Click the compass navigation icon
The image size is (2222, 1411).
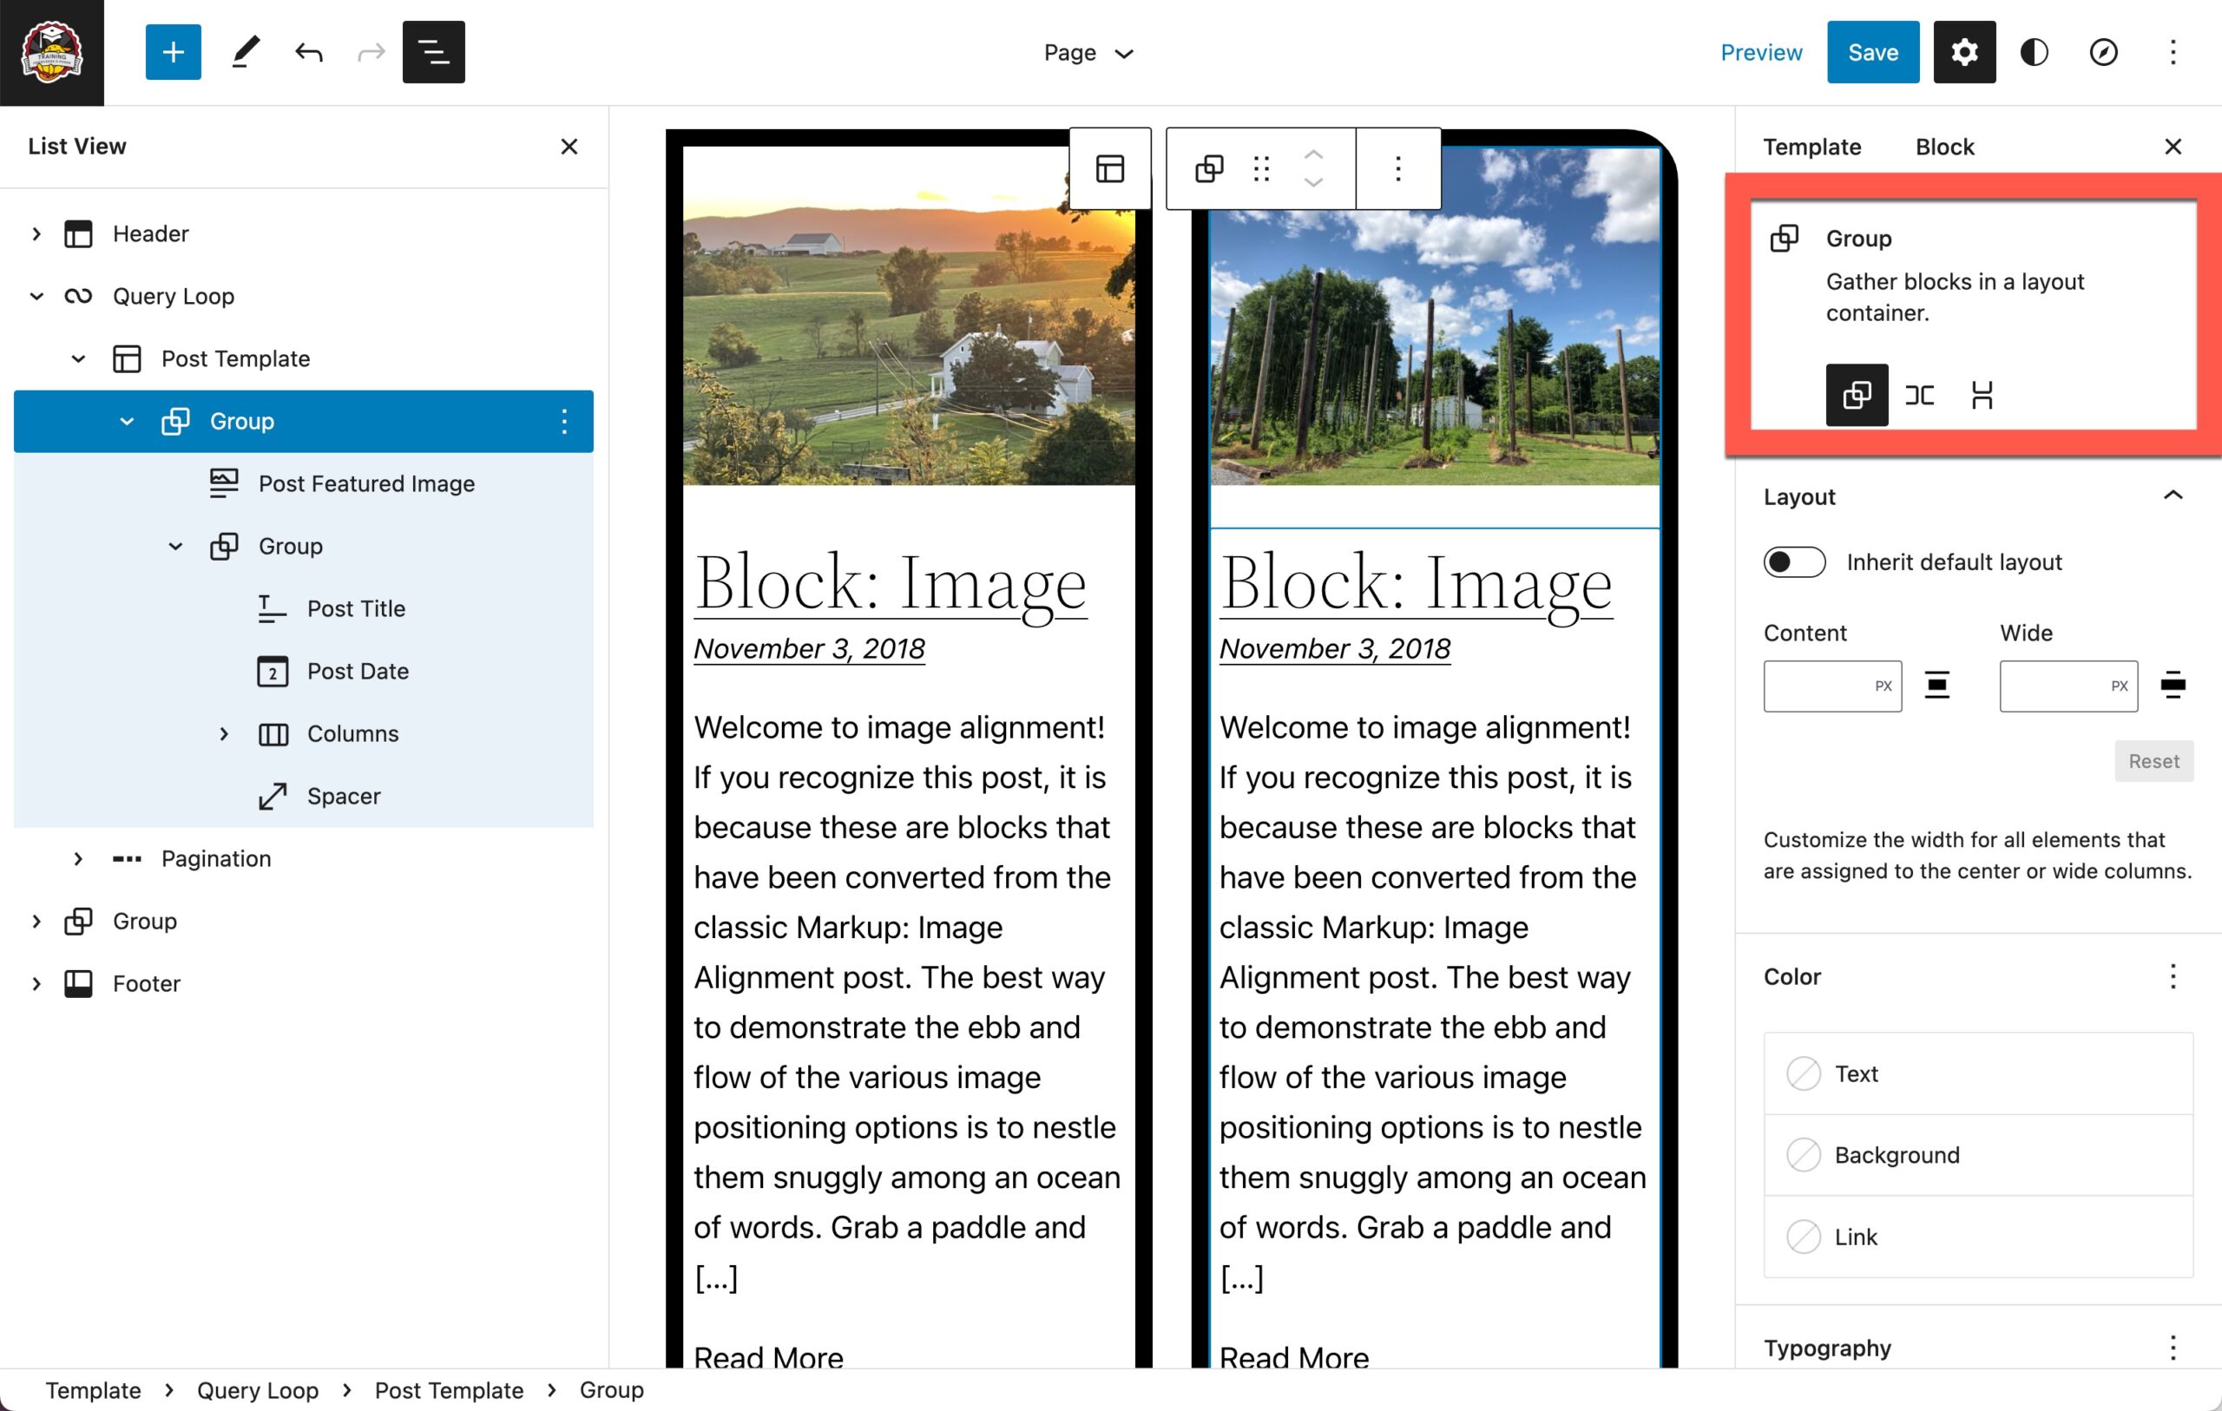(x=2103, y=53)
